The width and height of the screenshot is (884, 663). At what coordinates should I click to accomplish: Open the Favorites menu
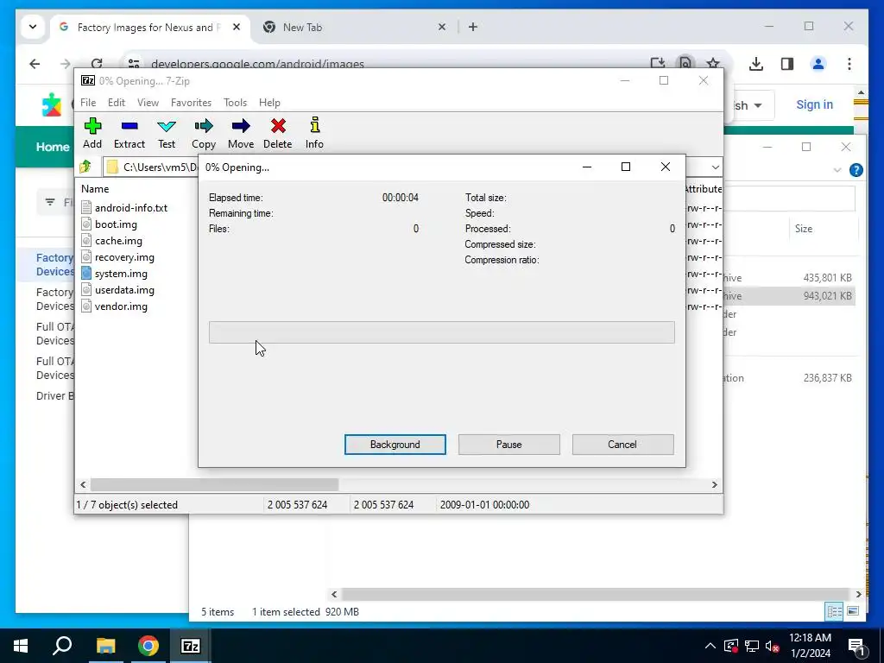point(191,103)
